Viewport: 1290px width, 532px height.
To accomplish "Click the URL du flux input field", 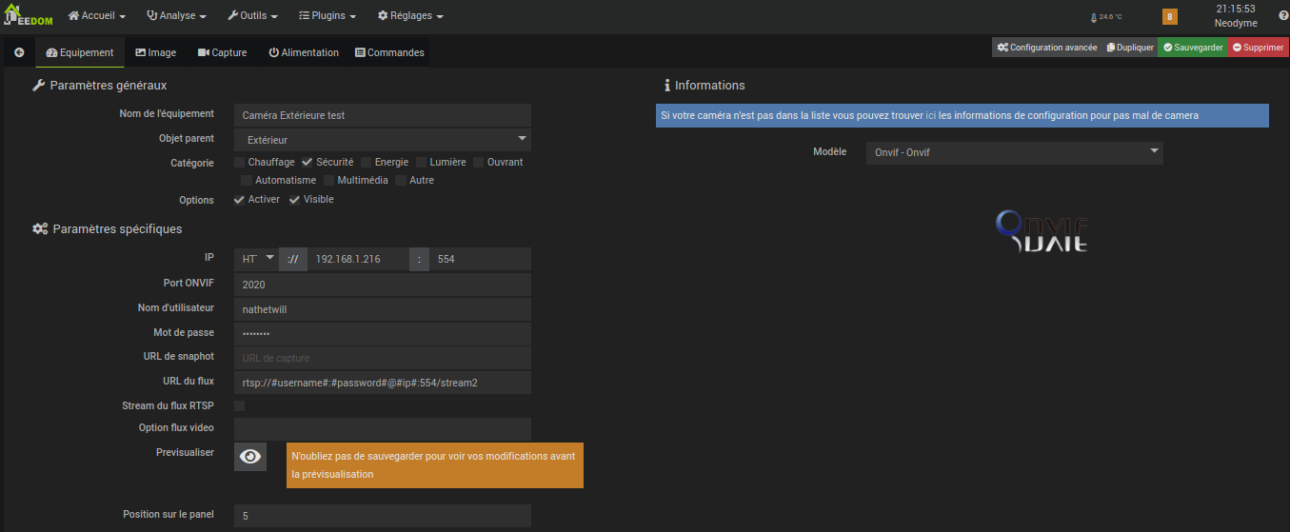I will point(382,383).
